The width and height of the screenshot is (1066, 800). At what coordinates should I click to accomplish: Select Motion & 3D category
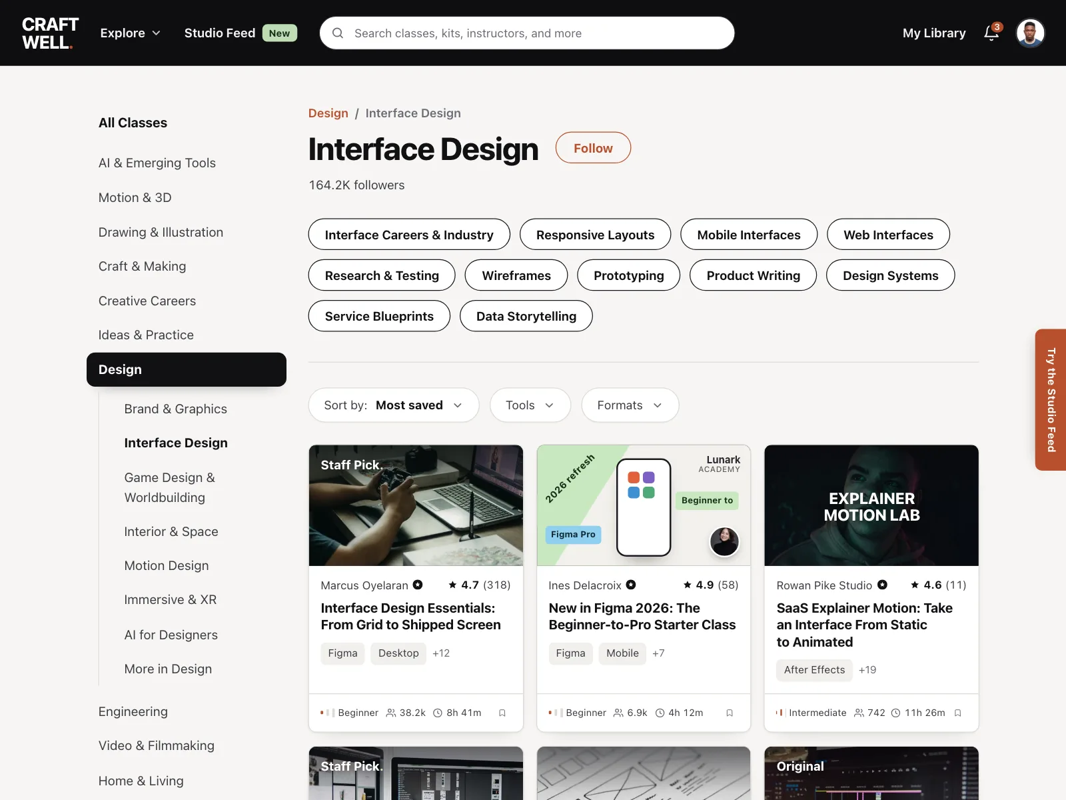[135, 197]
